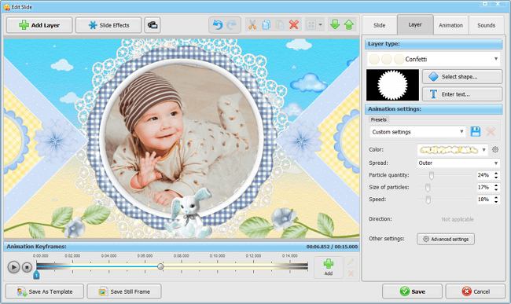Click the fit-to-frame alignment icon

click(311, 24)
